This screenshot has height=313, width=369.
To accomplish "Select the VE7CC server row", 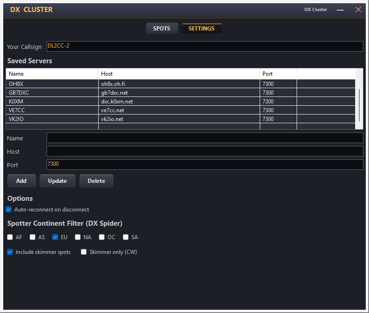I will tap(180, 110).
